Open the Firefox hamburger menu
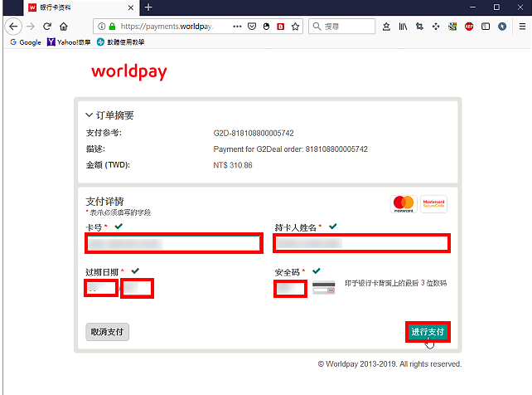 click(x=522, y=27)
